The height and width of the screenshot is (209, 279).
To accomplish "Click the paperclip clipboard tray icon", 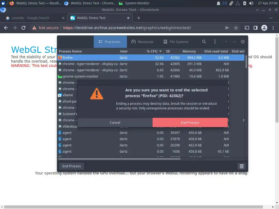I will (x=231, y=3).
